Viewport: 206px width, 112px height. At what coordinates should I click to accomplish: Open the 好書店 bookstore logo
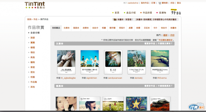tap(176, 12)
